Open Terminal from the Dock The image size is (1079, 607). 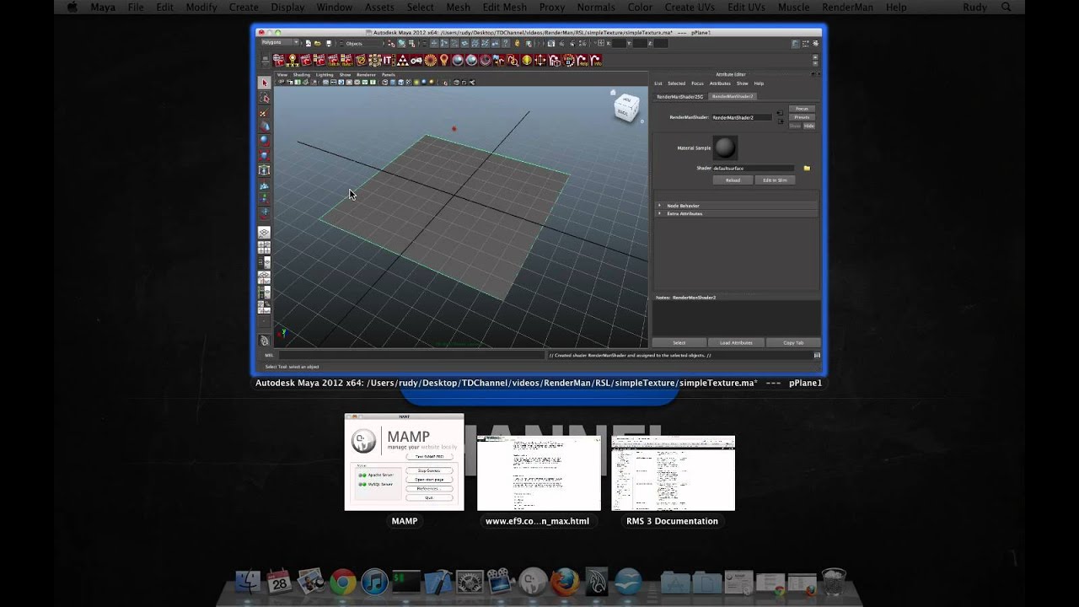click(406, 582)
